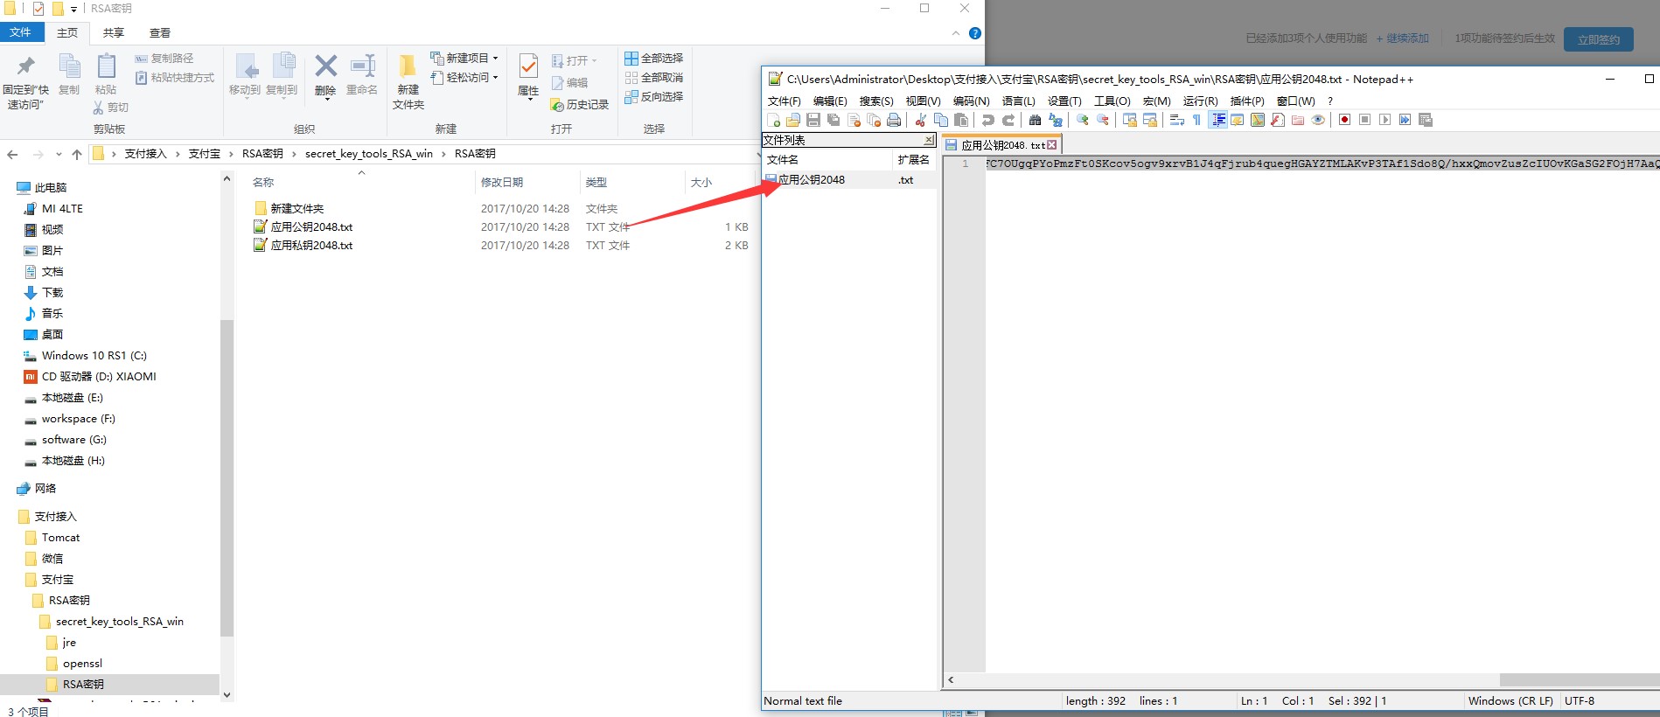Screen dimensions: 1660x717
Task: Open the 编码(N) menu in Notepad++
Action: 971,101
